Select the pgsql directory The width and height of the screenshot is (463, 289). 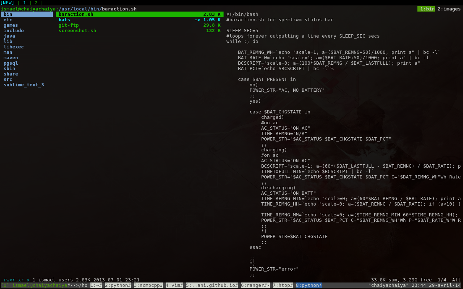tap(11, 63)
